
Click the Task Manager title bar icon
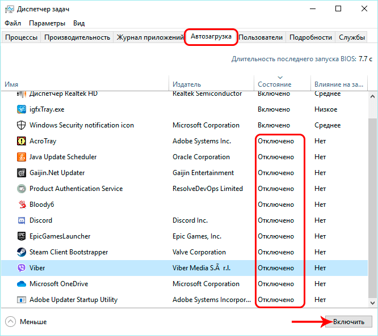[x=10, y=9]
